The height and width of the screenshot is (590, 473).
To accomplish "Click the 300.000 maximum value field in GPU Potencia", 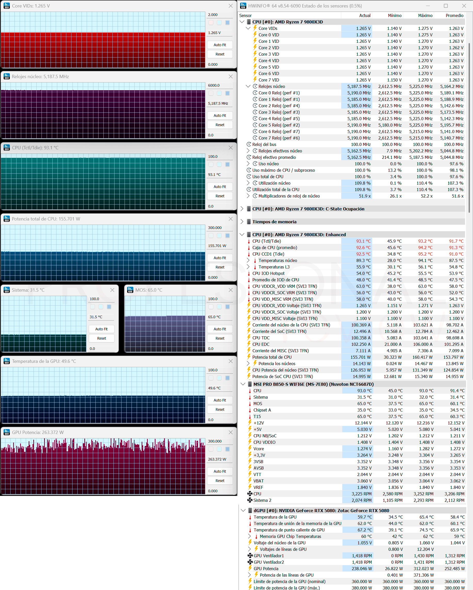I will [x=220, y=441].
